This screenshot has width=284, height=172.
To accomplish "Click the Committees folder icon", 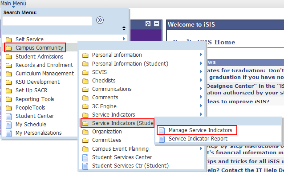I will (x=85, y=140).
